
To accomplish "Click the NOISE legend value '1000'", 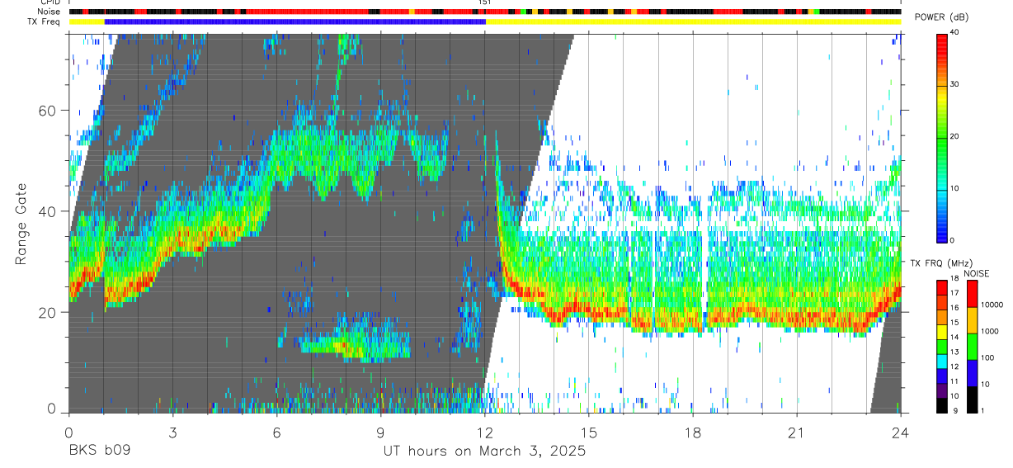I will pyautogui.click(x=989, y=332).
